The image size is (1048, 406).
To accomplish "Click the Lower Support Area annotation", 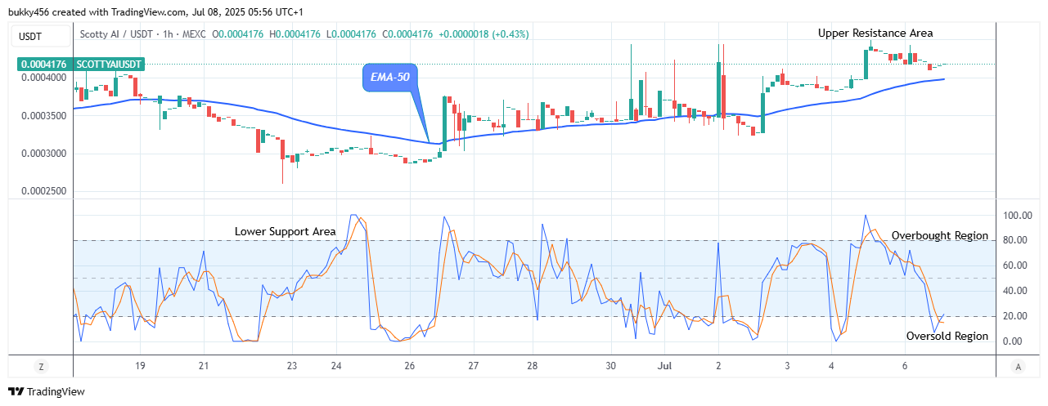I will tap(285, 232).
